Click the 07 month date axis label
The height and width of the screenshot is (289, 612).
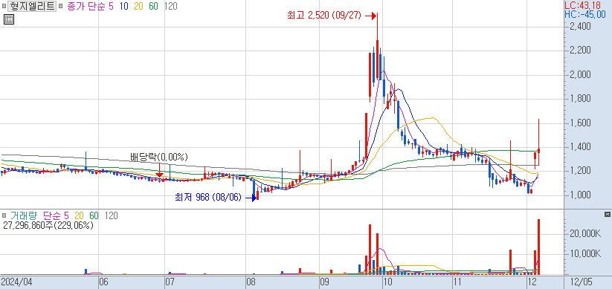[170, 282]
